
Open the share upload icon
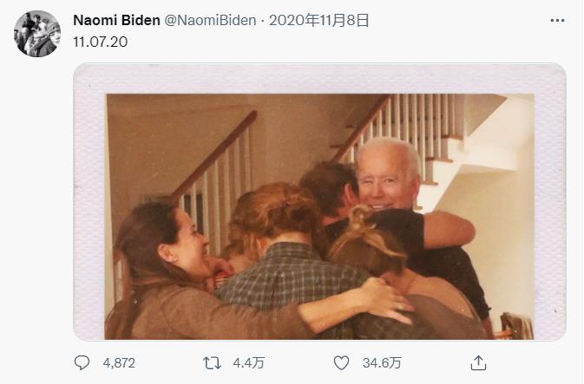click(478, 363)
